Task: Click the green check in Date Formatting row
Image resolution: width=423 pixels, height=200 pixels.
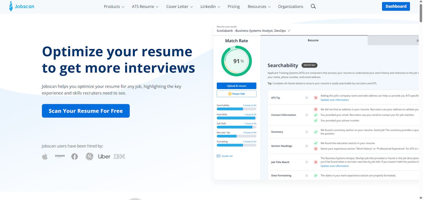Action: point(316,175)
